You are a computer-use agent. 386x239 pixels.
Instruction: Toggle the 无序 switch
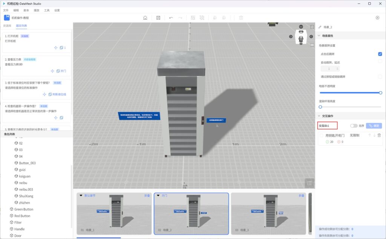[354, 126]
